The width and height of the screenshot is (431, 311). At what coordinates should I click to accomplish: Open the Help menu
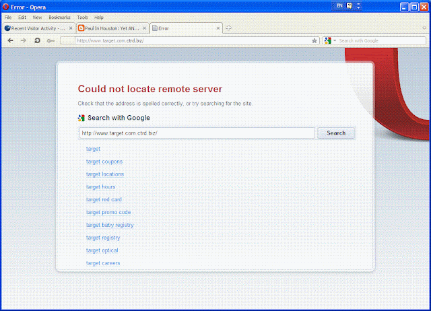(x=99, y=18)
